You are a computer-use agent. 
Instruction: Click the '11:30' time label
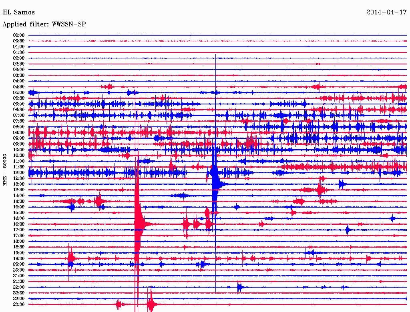[19, 167]
